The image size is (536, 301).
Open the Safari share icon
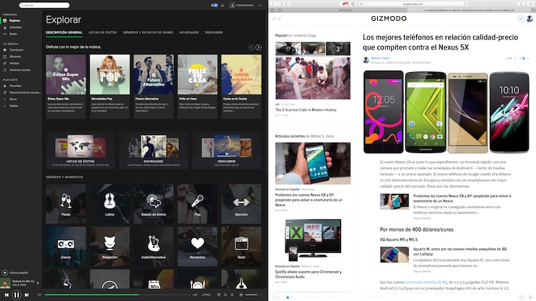click(x=521, y=4)
